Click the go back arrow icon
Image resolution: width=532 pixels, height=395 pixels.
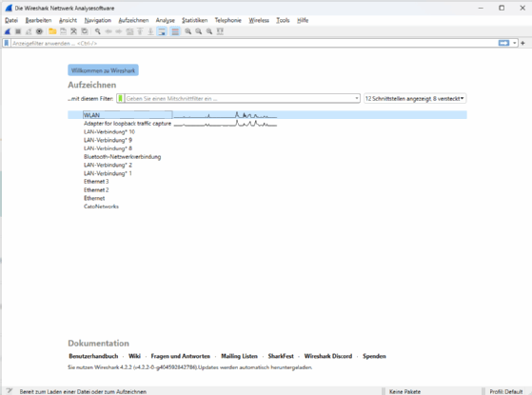[108, 31]
